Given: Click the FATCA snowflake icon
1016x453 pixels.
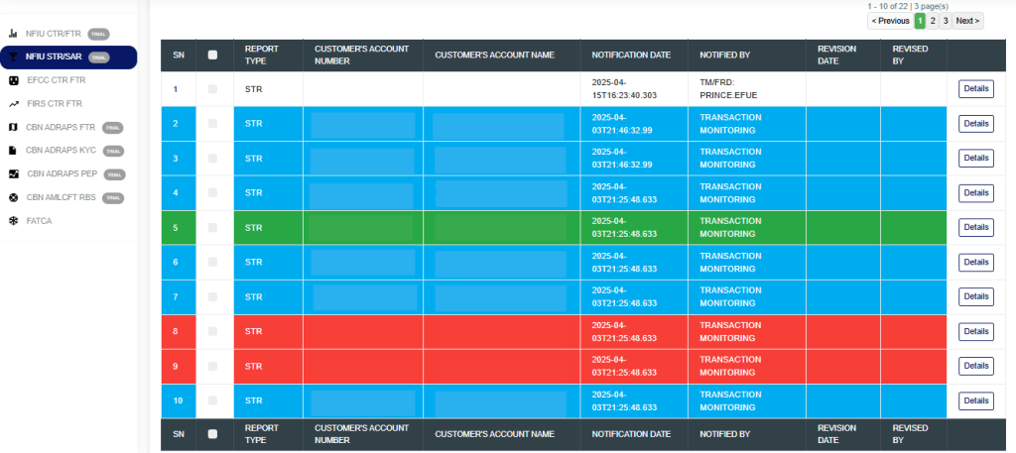Looking at the screenshot, I should pos(13,220).
